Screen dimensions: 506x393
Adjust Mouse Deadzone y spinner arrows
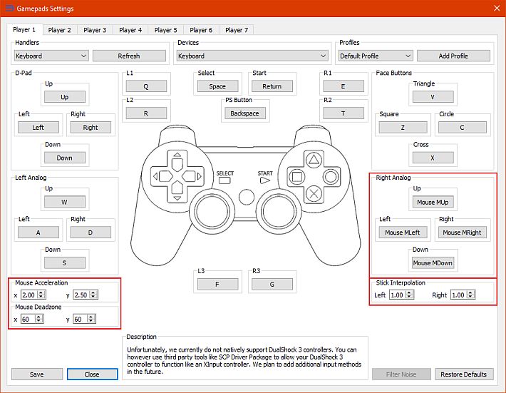tap(91, 319)
